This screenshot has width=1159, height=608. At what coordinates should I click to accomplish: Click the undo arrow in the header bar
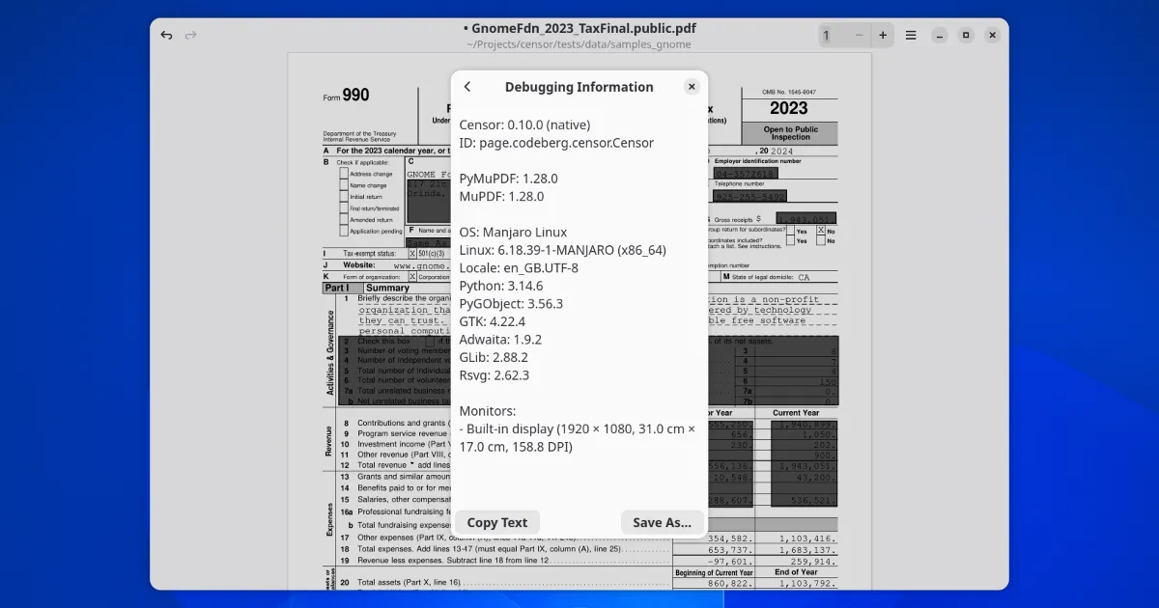tap(166, 35)
